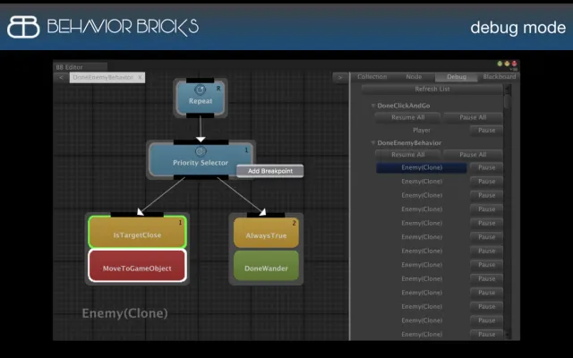Pause the highlighted Enemy(Clone) entry
The image size is (573, 358).
486,167
